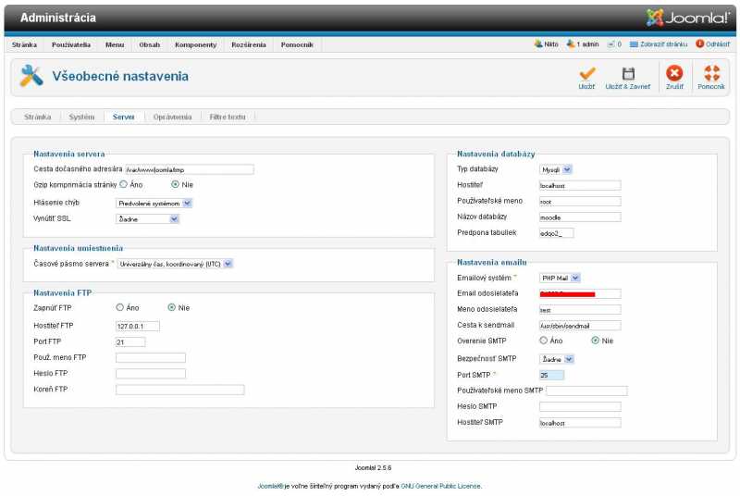Select Áno for Zapnúť FTP
Image resolution: width=740 pixels, height=496 pixels.
[120, 307]
